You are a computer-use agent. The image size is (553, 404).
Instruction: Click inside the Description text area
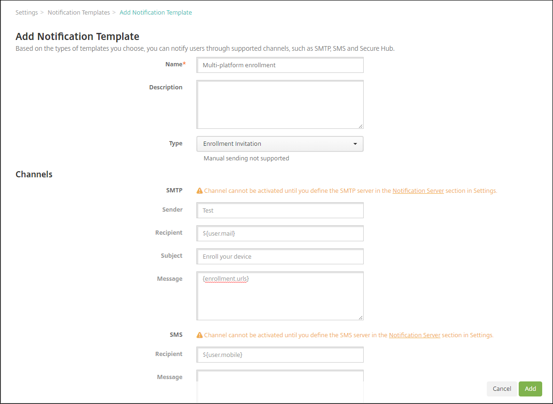(280, 104)
